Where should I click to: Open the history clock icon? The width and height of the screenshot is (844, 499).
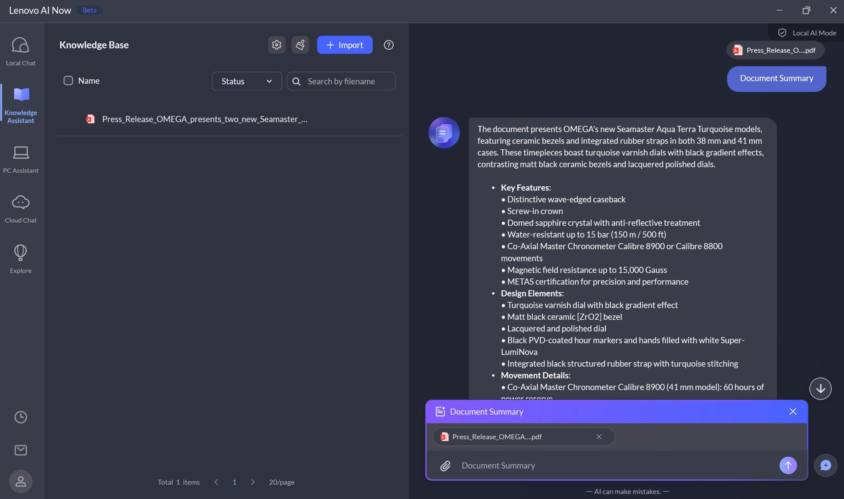click(20, 417)
